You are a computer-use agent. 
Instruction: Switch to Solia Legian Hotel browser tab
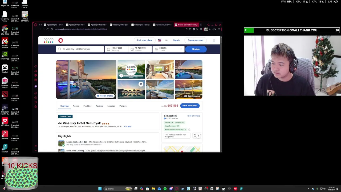click(141, 25)
